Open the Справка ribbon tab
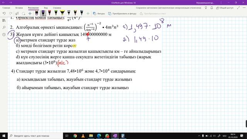247x139 pixels. (x=57, y=8)
